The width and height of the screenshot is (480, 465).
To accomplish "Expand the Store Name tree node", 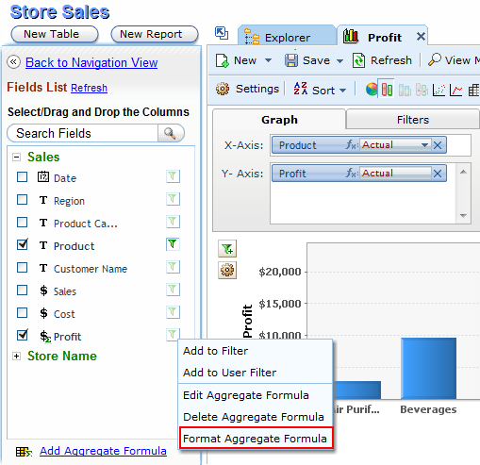I will coord(17,357).
